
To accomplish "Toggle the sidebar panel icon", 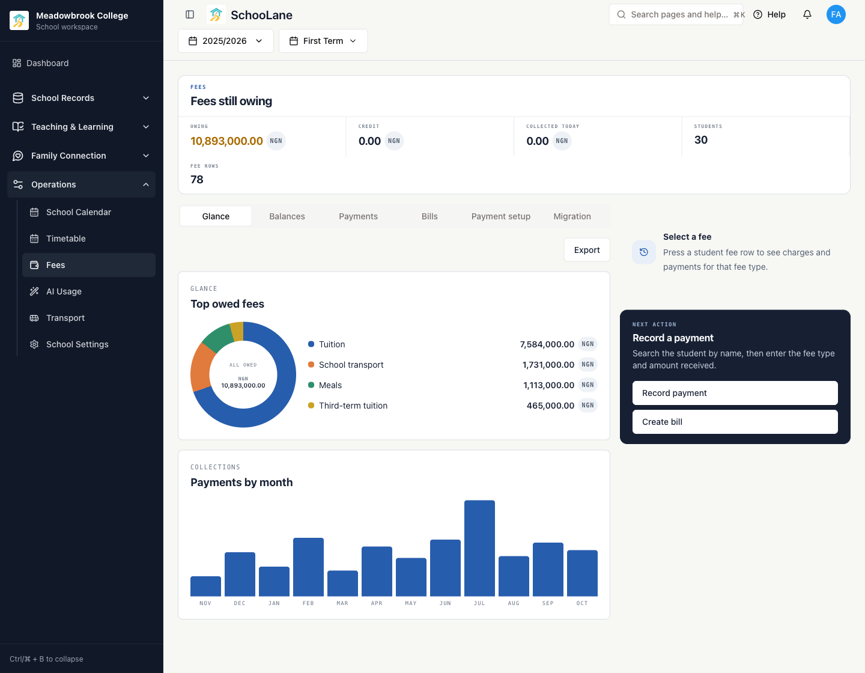I will pos(190,14).
